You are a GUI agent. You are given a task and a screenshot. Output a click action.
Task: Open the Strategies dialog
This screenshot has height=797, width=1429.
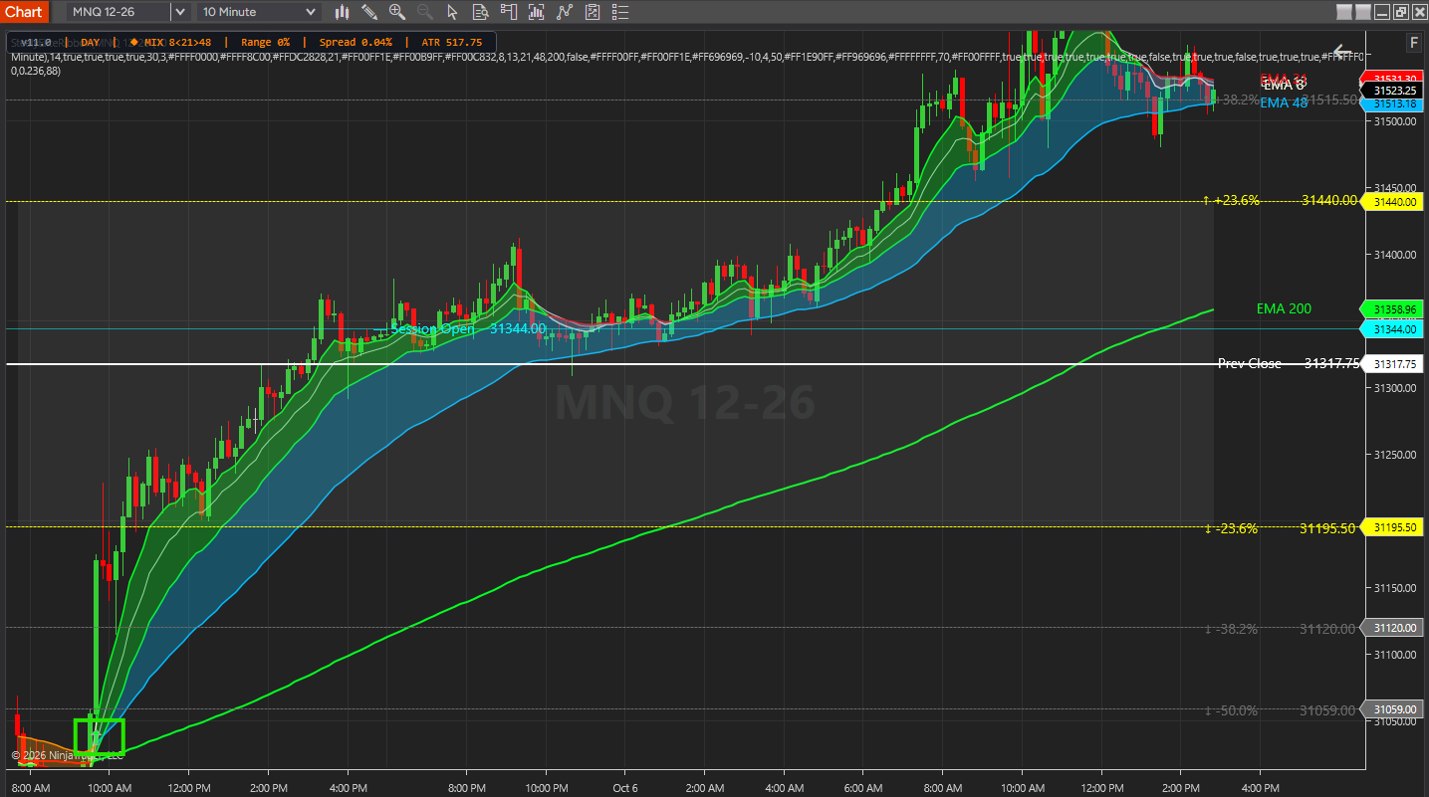point(593,12)
